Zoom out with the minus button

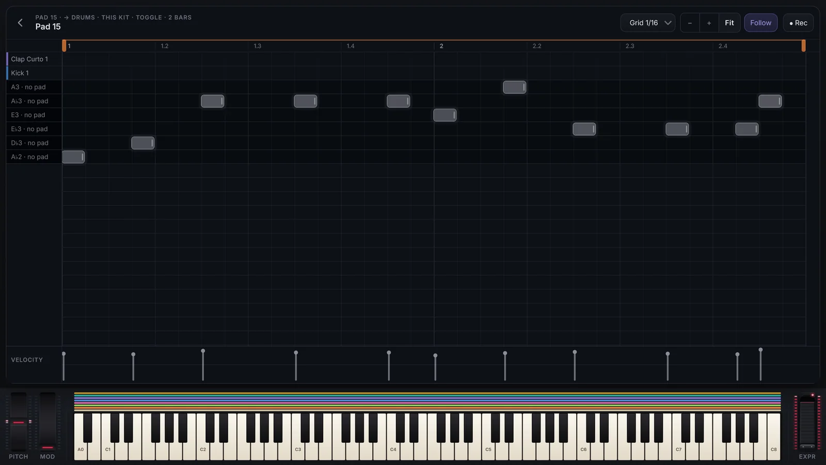click(690, 23)
